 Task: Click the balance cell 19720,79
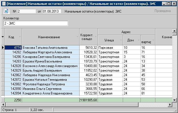88,61
